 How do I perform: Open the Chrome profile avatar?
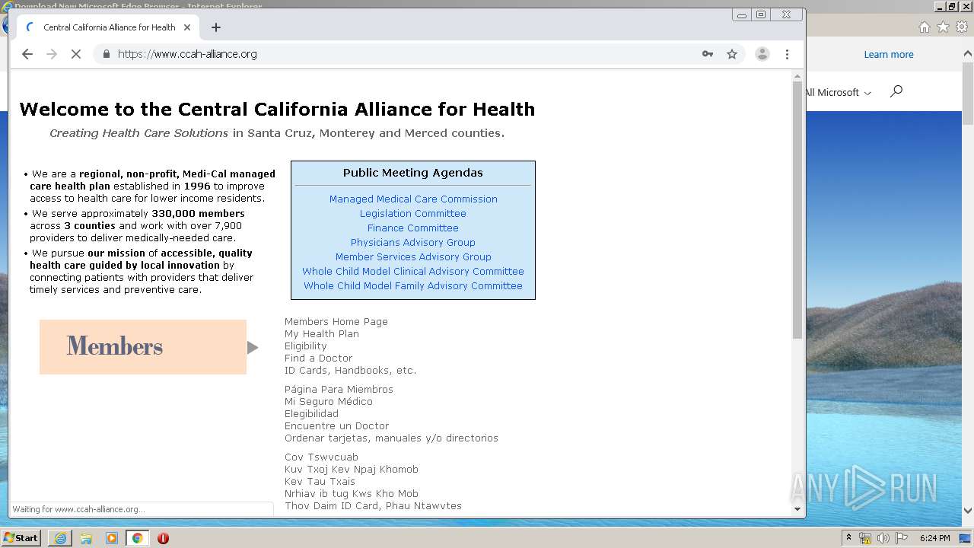[x=762, y=54]
